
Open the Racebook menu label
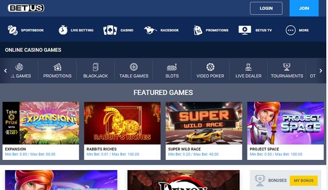point(169,30)
